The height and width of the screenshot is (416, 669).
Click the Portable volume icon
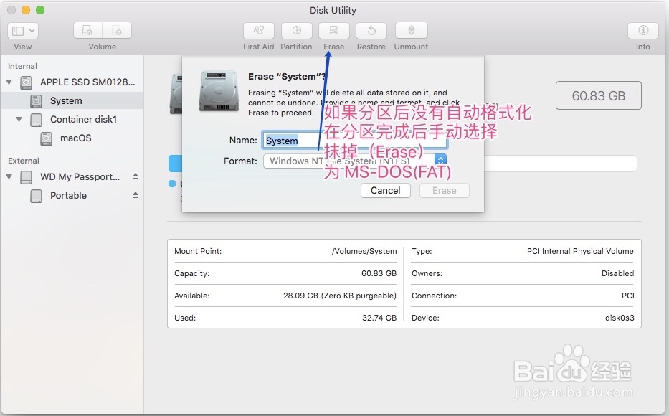pyautogui.click(x=37, y=196)
